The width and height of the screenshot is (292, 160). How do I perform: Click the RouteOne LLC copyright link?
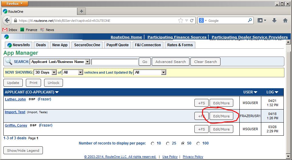tap(120, 157)
